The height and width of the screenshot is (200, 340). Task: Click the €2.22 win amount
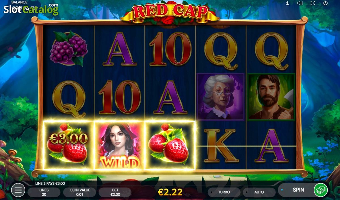tap(170, 192)
